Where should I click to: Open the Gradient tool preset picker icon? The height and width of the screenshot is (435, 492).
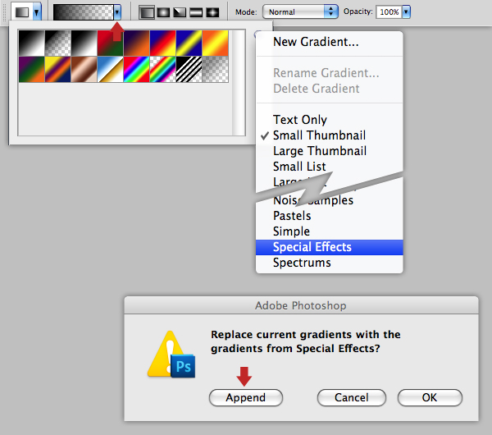pos(22,12)
